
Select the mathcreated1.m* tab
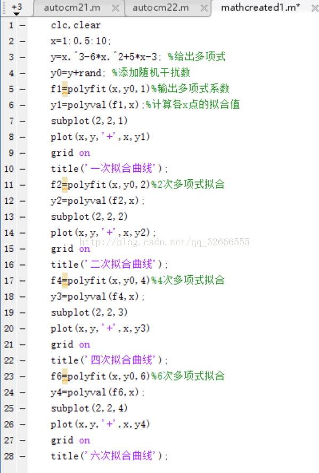pos(260,8)
